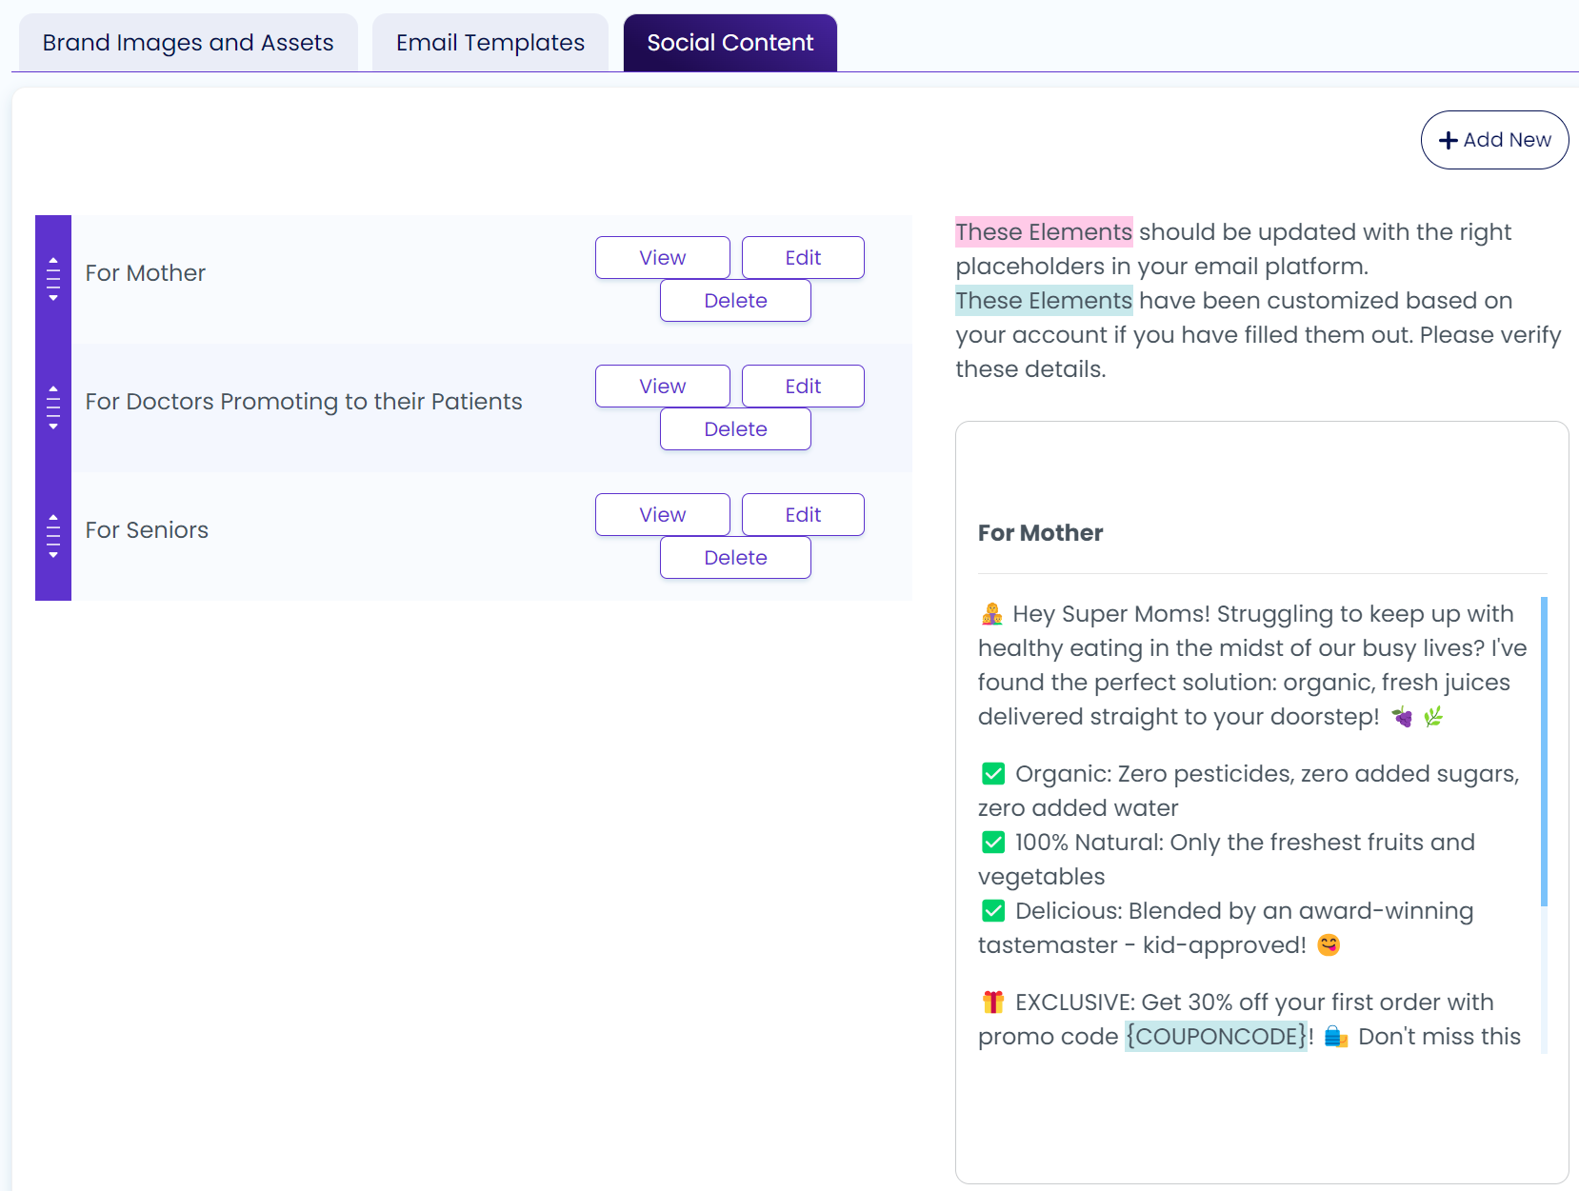
Task: Click the yummy face emoji
Action: tap(1329, 945)
